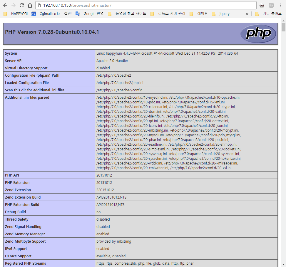Click the IPv6 Support label
Screen dimensions: 286x267
tap(16, 248)
